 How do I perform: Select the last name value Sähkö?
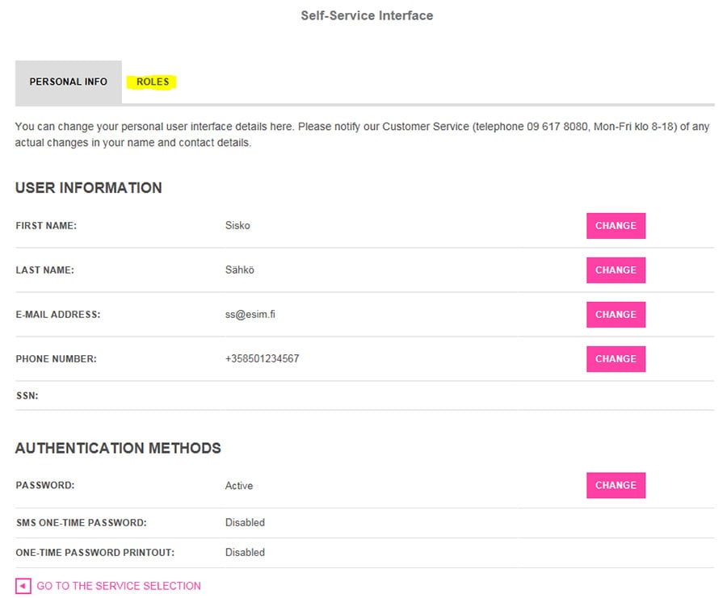240,270
